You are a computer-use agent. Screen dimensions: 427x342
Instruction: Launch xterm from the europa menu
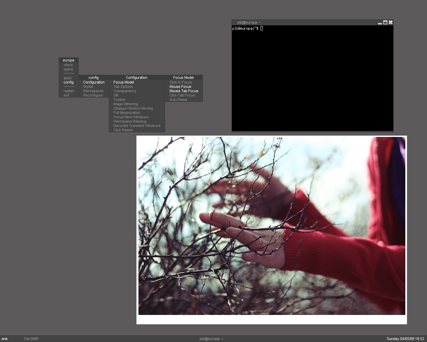[x=68, y=65]
